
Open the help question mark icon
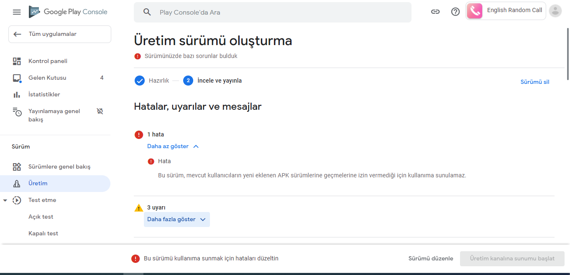tap(455, 12)
